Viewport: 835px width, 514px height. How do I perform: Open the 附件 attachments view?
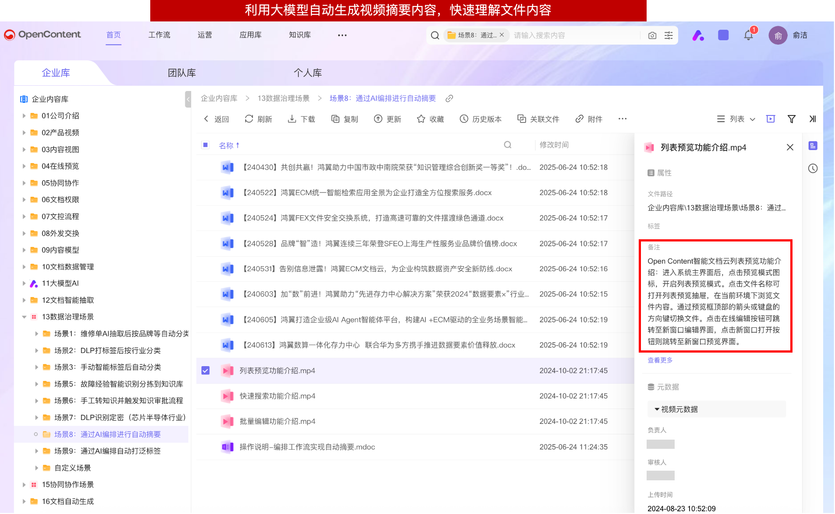pos(589,119)
